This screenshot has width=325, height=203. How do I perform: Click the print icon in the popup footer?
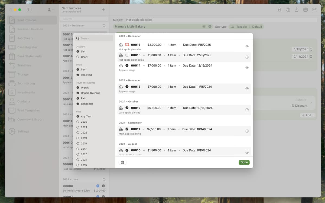122,162
